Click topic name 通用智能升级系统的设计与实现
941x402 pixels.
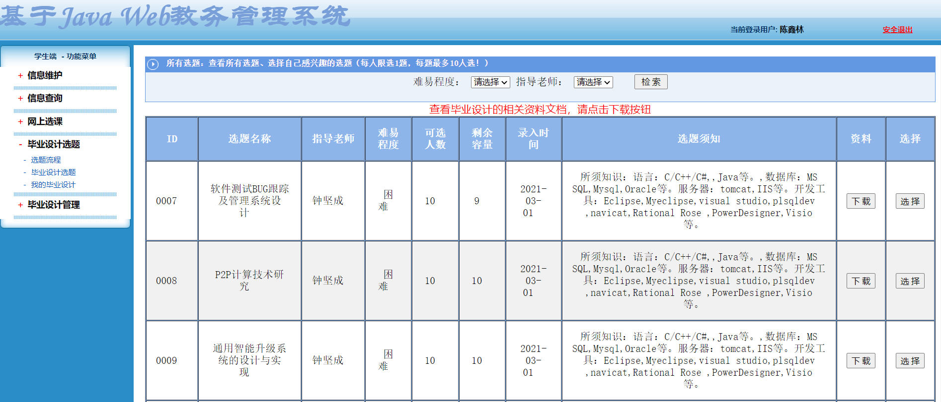[x=249, y=360]
